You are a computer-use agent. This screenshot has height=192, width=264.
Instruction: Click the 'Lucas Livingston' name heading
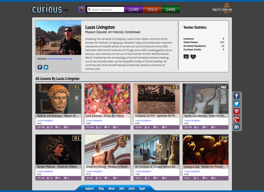[x=100, y=27]
